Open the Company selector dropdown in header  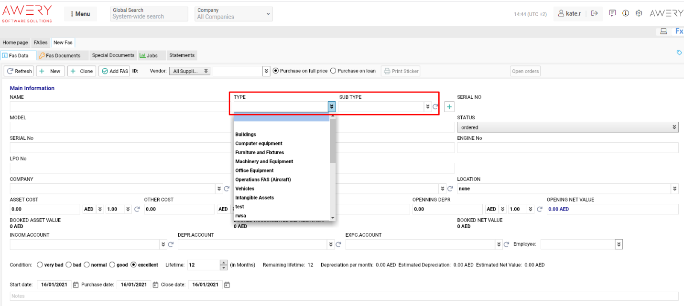pyautogui.click(x=234, y=14)
